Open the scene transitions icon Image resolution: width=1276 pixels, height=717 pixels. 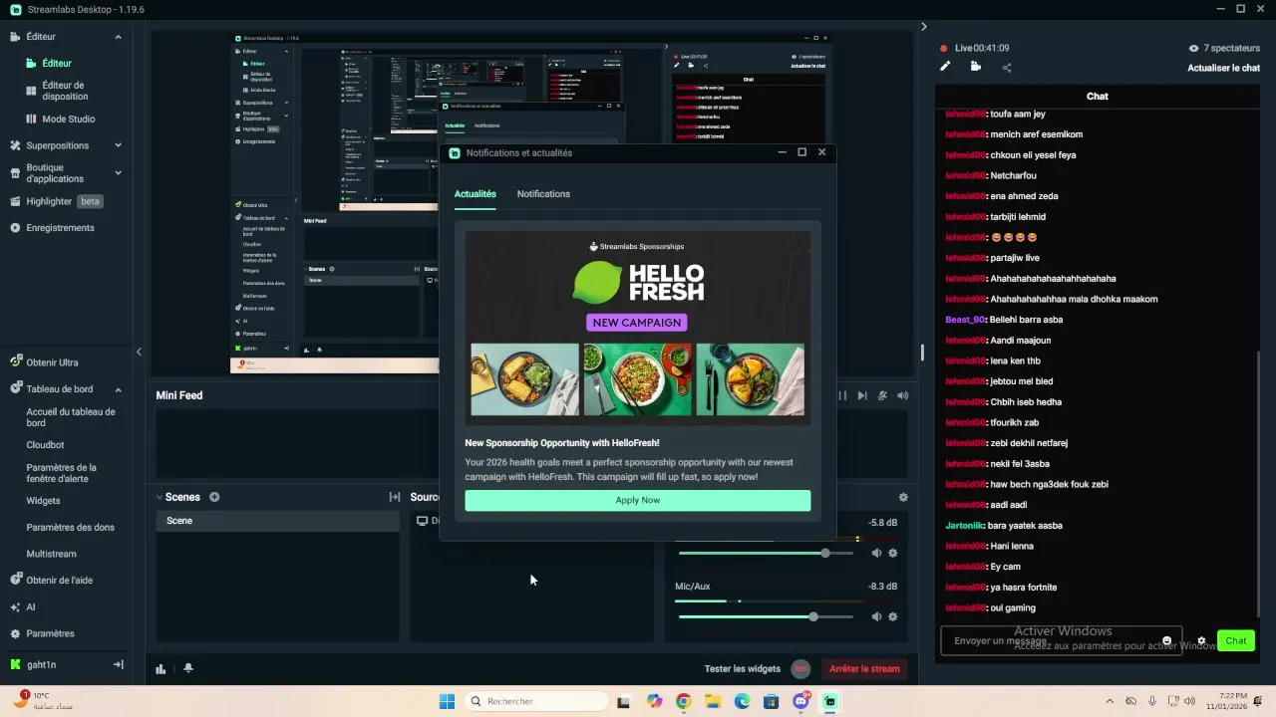pyautogui.click(x=395, y=497)
